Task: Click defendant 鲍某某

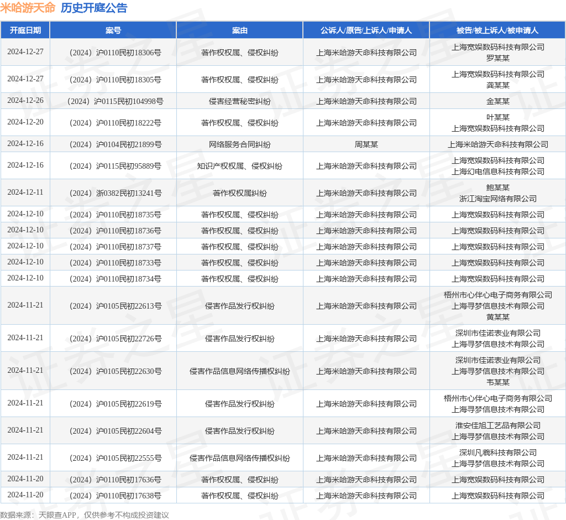Action: (498, 188)
